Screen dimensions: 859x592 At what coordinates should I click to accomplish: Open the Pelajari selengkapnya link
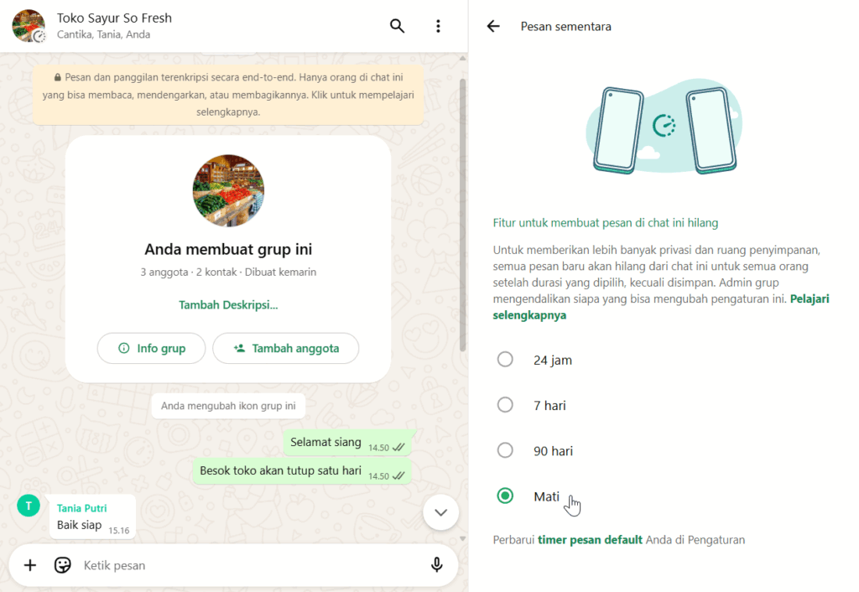[661, 307]
